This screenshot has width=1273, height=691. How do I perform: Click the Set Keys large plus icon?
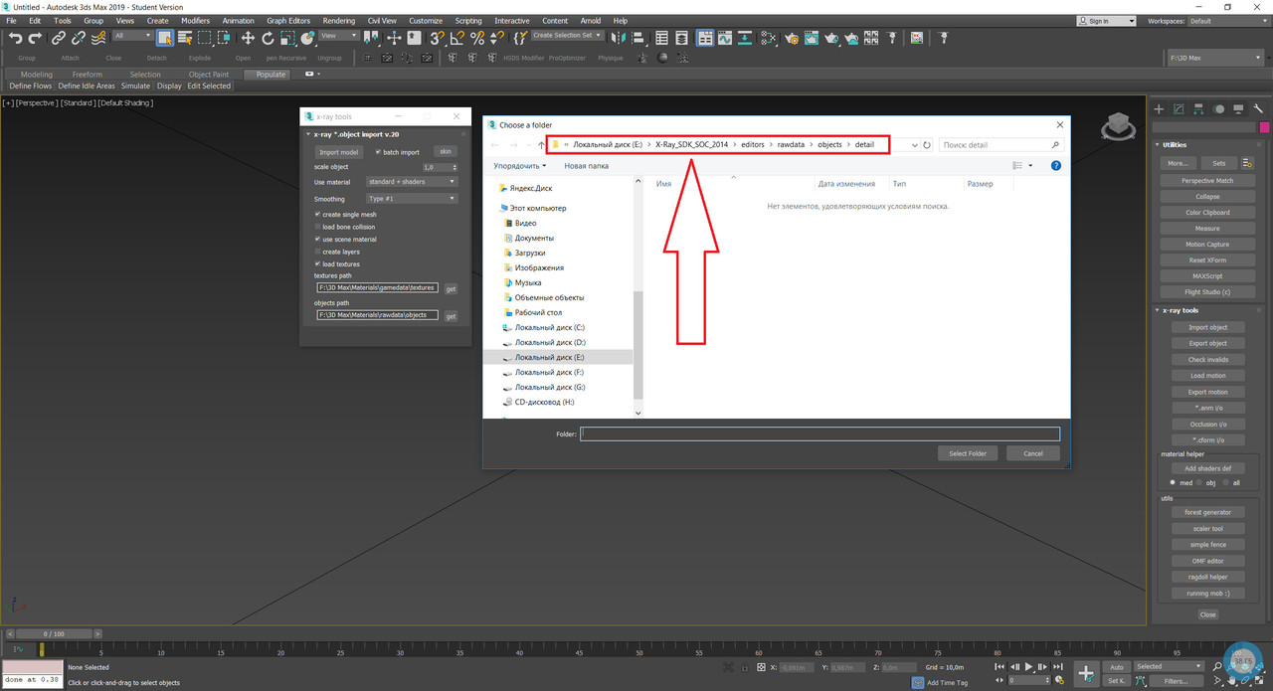1086,673
